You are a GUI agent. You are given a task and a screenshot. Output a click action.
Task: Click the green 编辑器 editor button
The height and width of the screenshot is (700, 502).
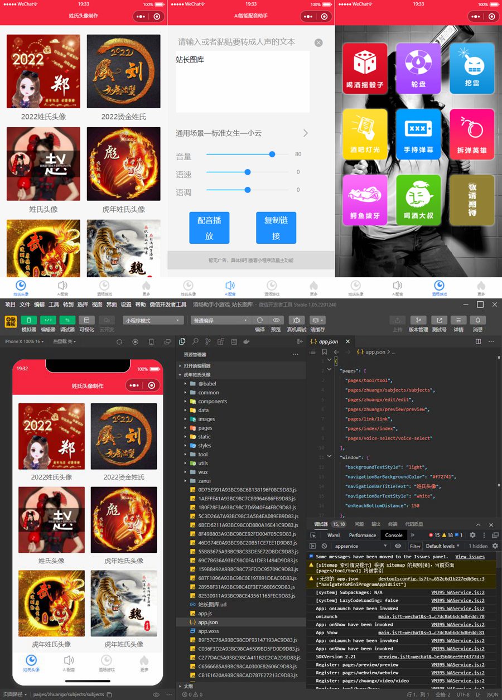pyautogui.click(x=48, y=320)
